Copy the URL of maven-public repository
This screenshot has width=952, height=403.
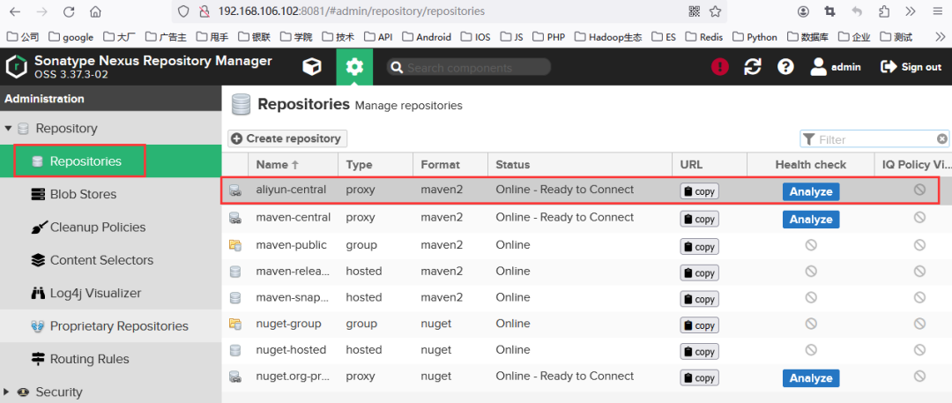click(x=699, y=247)
